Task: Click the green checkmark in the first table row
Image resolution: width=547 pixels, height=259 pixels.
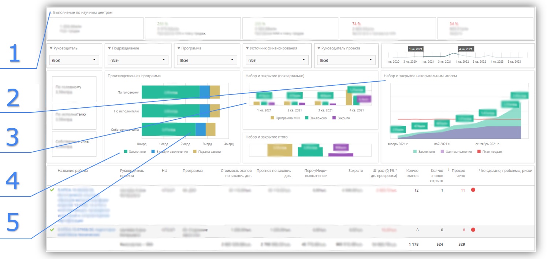Action: [x=52, y=190]
